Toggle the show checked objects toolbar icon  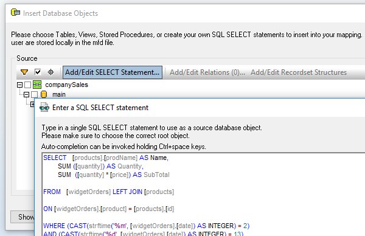tap(38, 72)
